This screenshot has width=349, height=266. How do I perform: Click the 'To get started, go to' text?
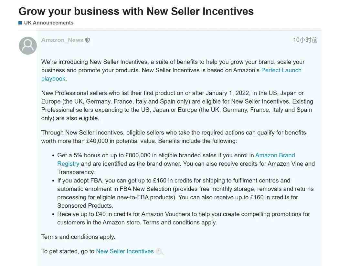click(68, 251)
